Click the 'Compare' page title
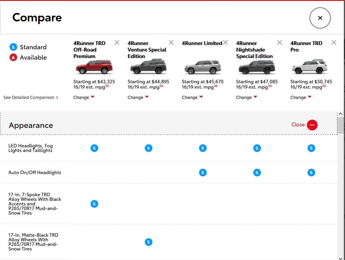 point(37,18)
